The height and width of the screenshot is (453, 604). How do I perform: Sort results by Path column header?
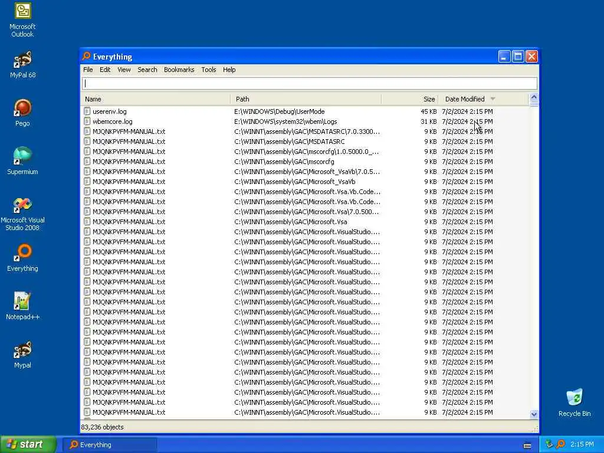pyautogui.click(x=306, y=99)
